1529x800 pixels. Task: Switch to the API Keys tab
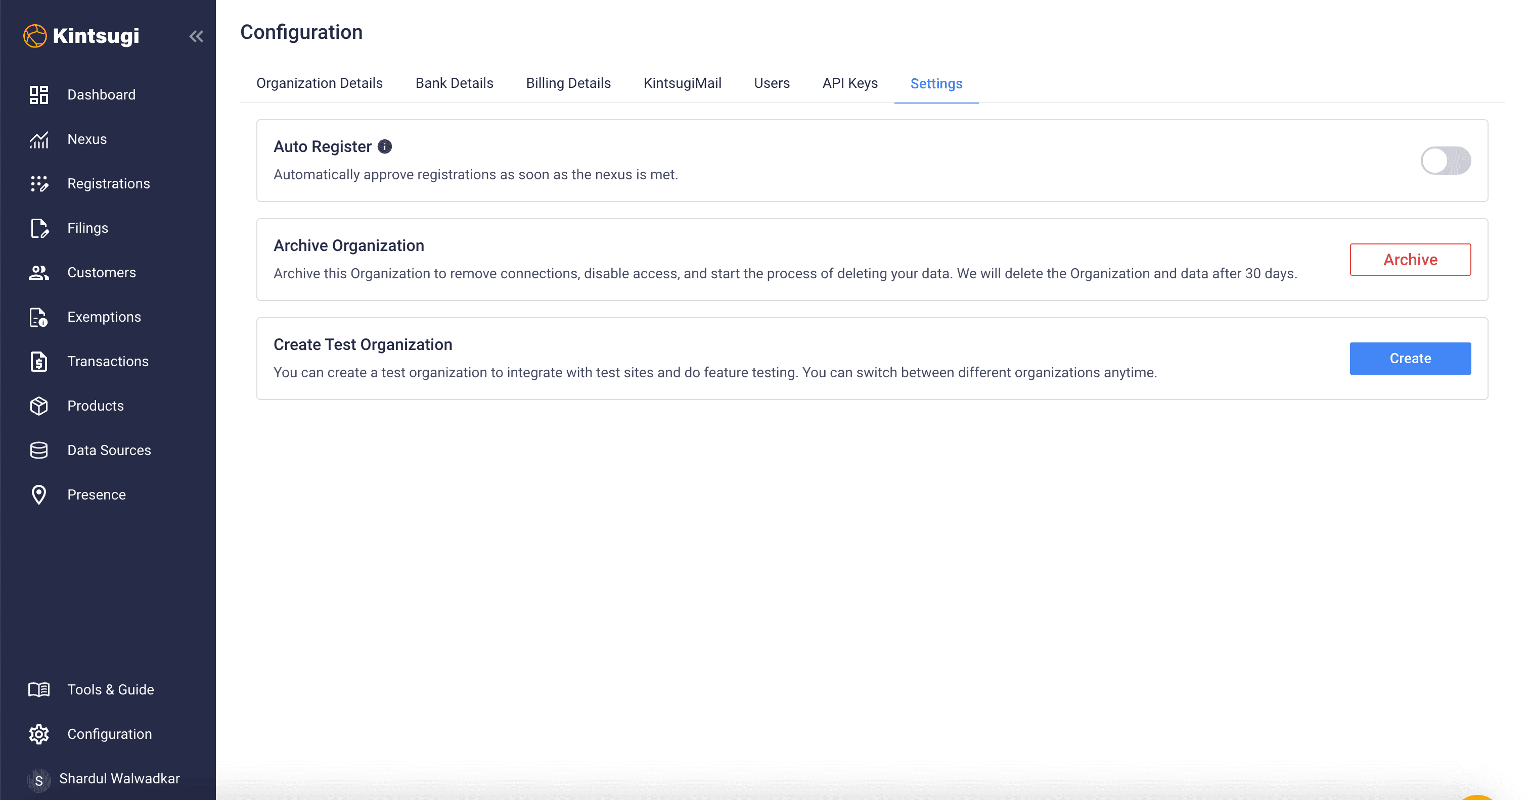click(849, 83)
